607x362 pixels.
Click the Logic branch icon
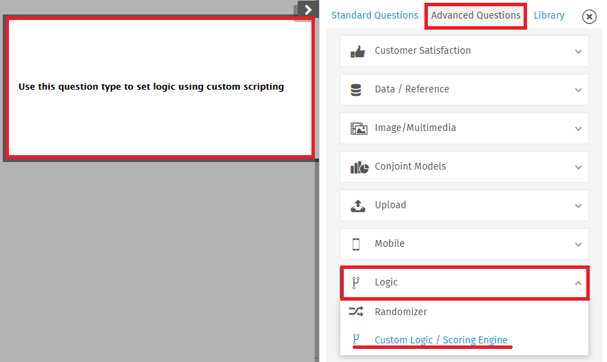356,283
